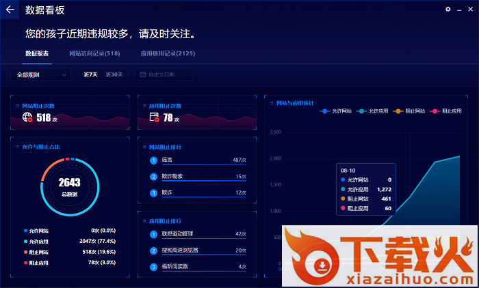This screenshot has height=288, width=479.
Task: Select the 近7天 time range
Action: pos(91,74)
